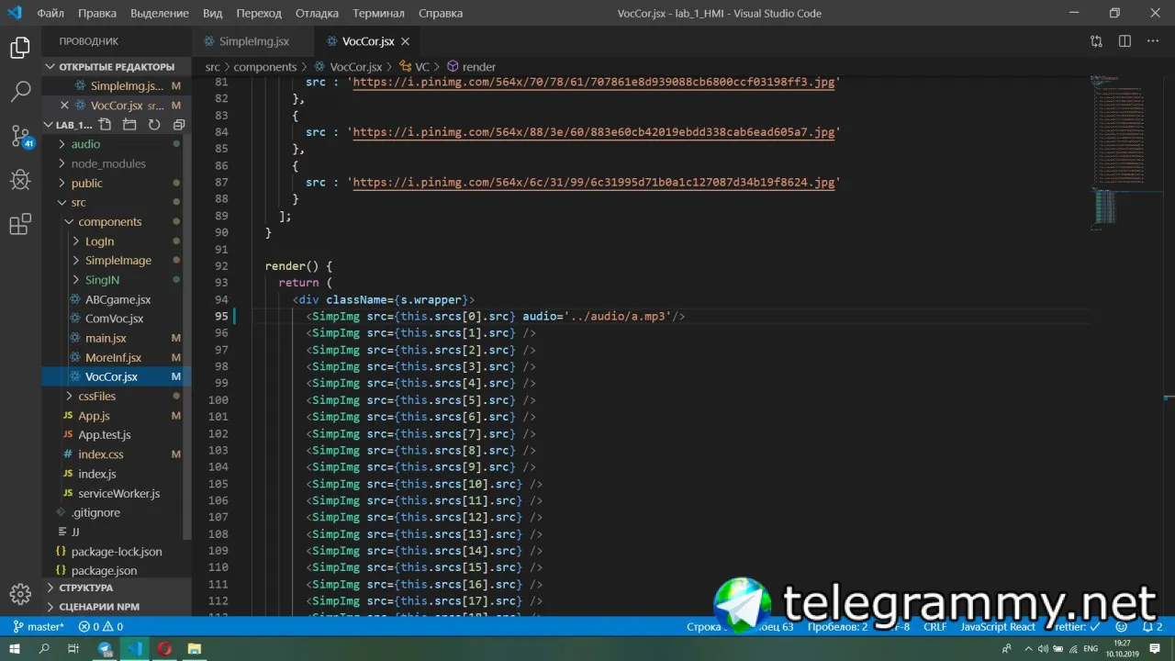Refresh the explorer file tree
This screenshot has width=1175, height=661.
coord(154,125)
